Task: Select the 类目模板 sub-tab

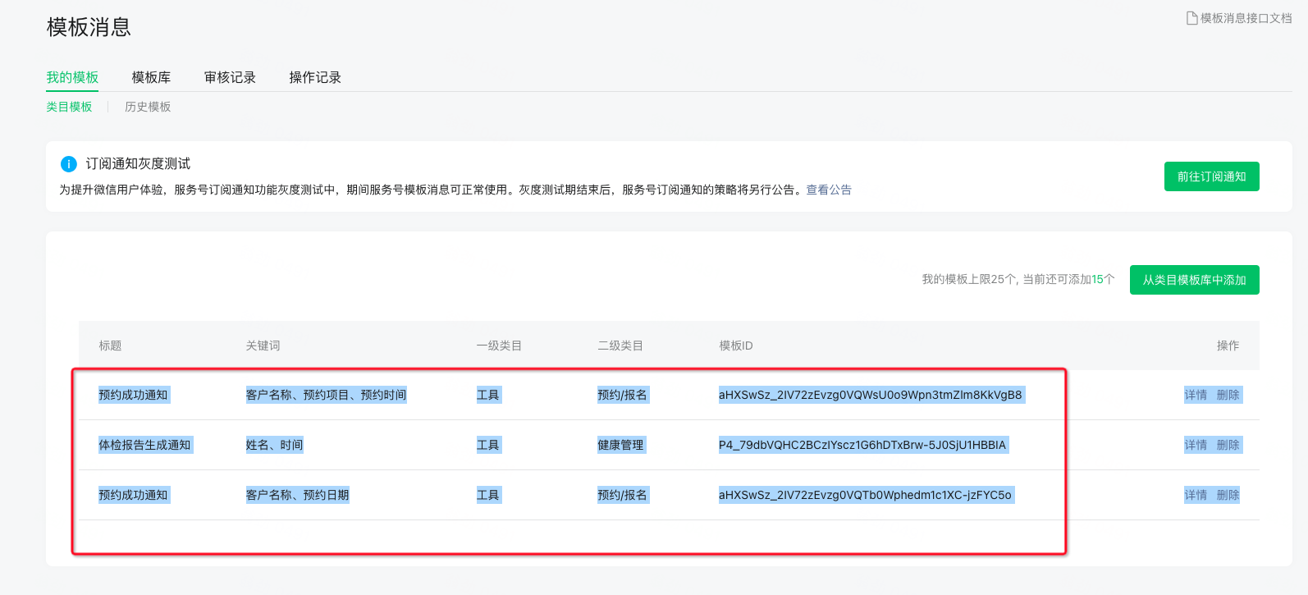Action: point(69,107)
